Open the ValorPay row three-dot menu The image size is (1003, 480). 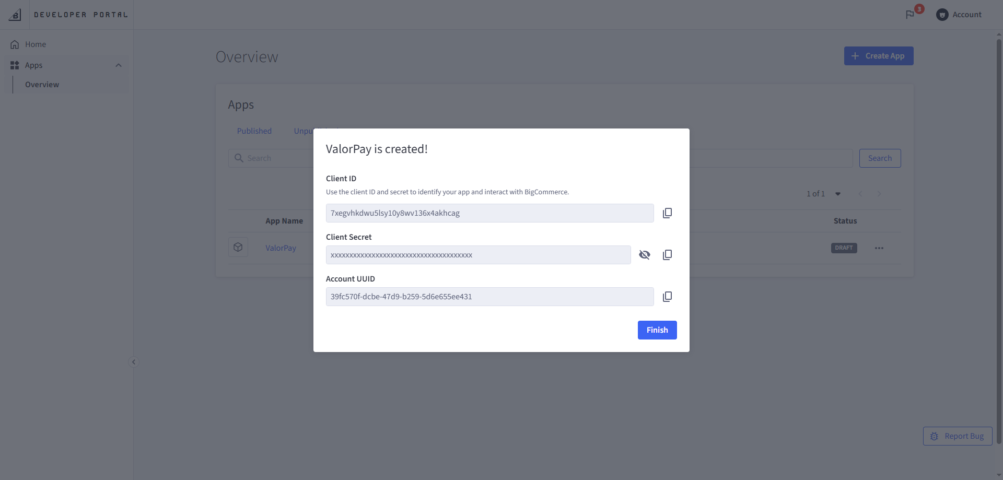point(879,248)
